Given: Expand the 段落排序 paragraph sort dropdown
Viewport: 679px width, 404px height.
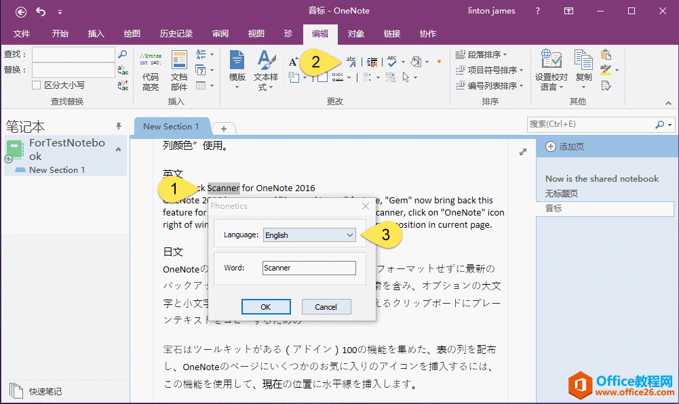Looking at the screenshot, I should [x=505, y=55].
